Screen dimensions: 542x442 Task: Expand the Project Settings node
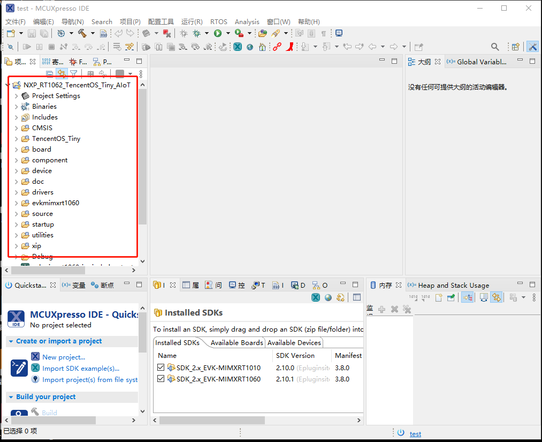coord(16,96)
